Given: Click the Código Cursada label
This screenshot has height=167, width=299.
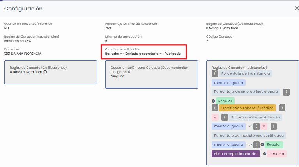Looking at the screenshot, I should (219, 37).
